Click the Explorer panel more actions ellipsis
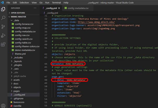This screenshot has width=158, height=108. [x=37, y=8]
